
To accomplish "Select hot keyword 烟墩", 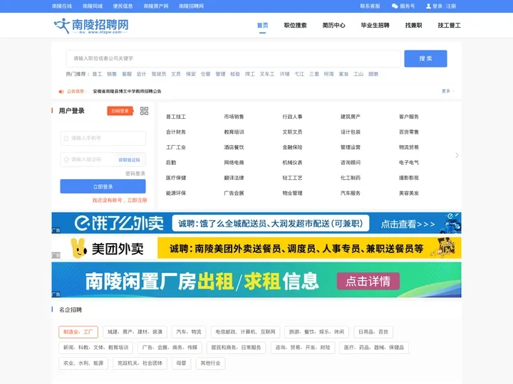I will (373, 74).
